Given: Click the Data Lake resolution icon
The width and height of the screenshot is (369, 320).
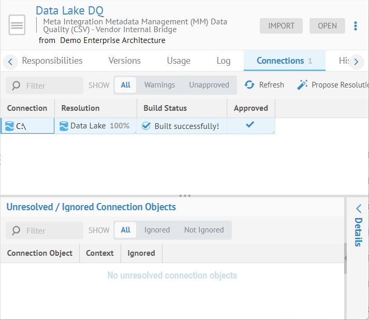Looking at the screenshot, I should 64,126.
